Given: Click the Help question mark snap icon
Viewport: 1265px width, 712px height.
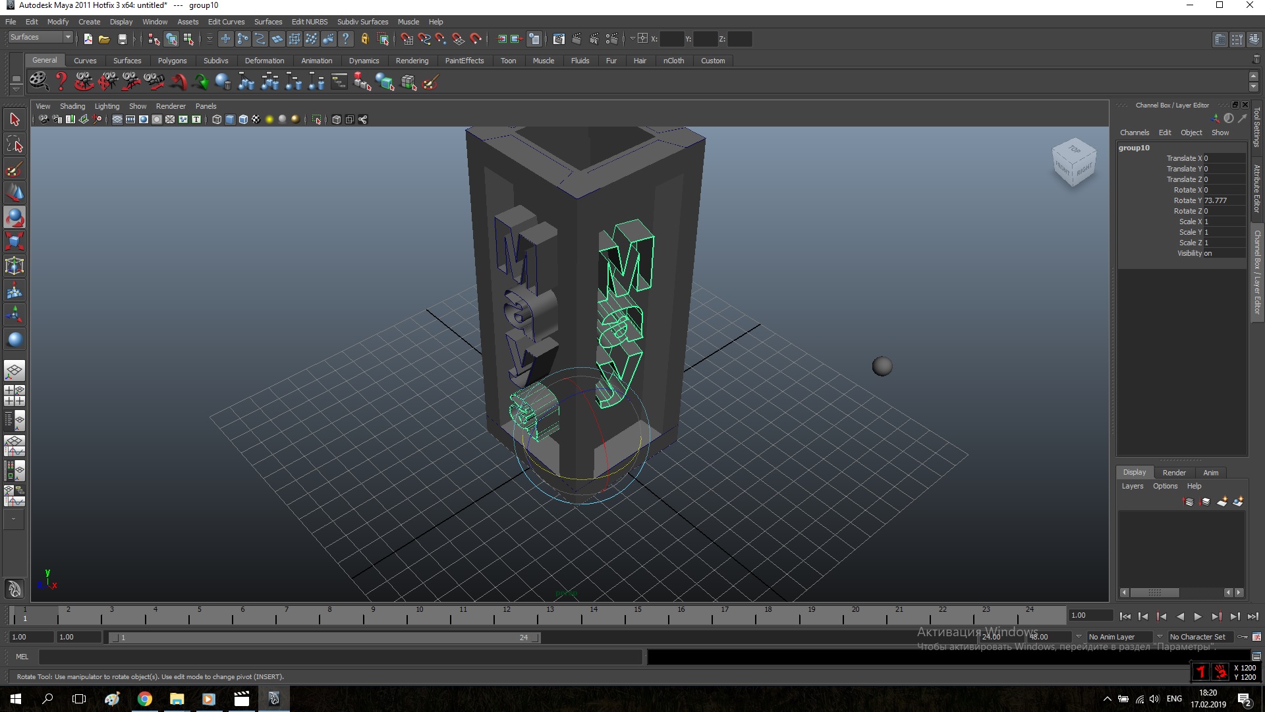Looking at the screenshot, I should tap(346, 39).
